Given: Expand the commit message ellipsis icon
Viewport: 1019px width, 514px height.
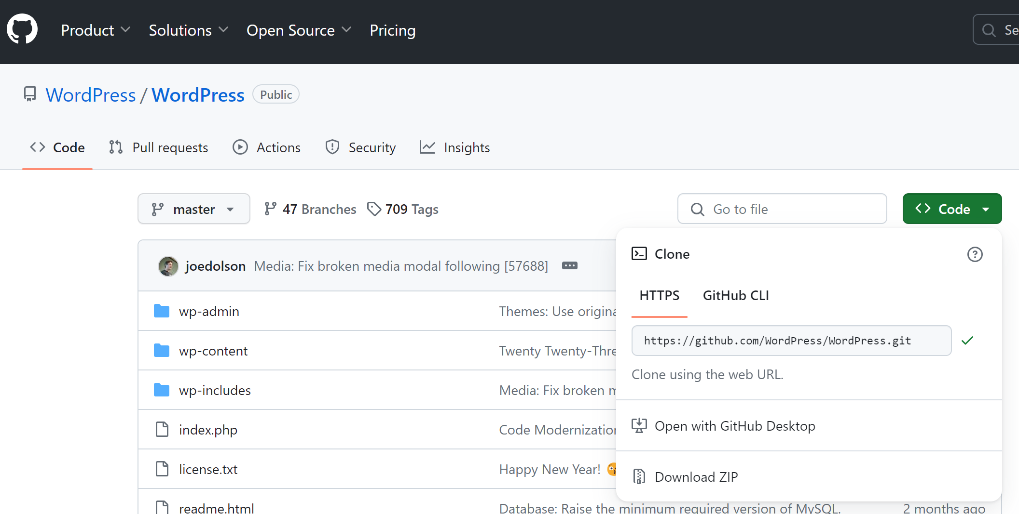Looking at the screenshot, I should [569, 266].
